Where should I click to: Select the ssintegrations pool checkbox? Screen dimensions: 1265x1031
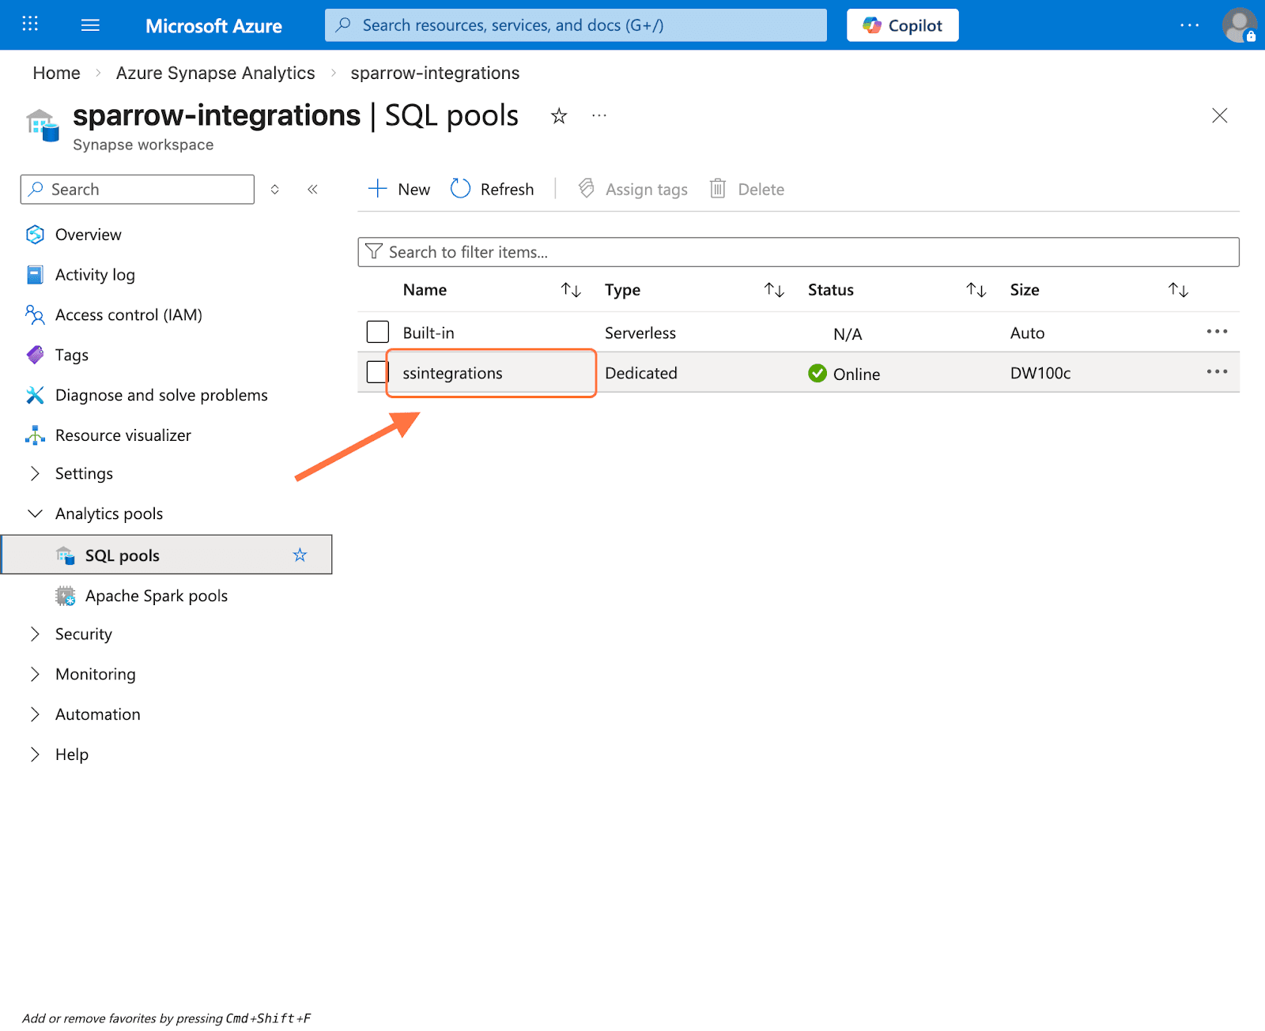coord(377,372)
